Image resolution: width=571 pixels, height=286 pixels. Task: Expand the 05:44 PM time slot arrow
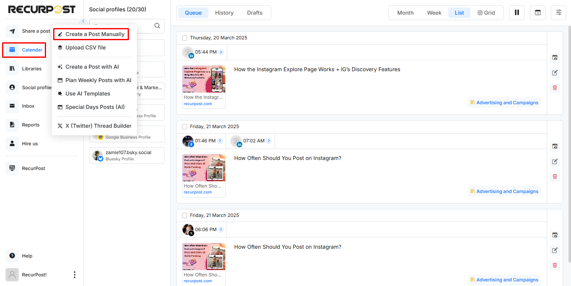(221, 52)
